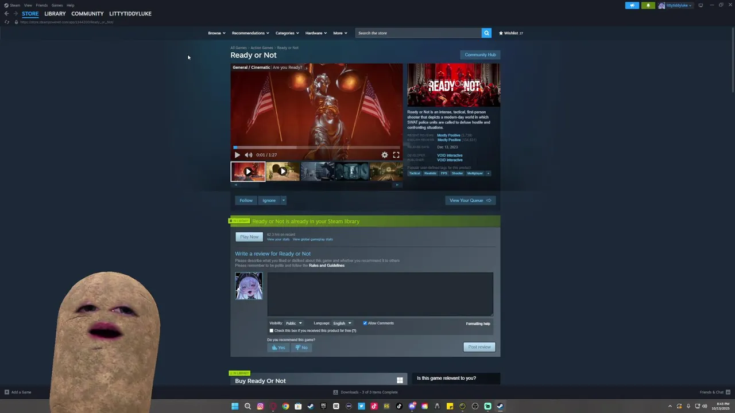
Task: Click View Your Queue button
Action: tap(470, 200)
